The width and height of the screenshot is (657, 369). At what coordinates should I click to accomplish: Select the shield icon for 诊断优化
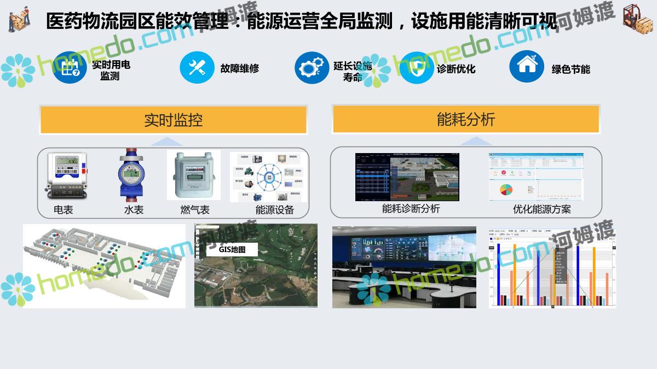point(417,68)
